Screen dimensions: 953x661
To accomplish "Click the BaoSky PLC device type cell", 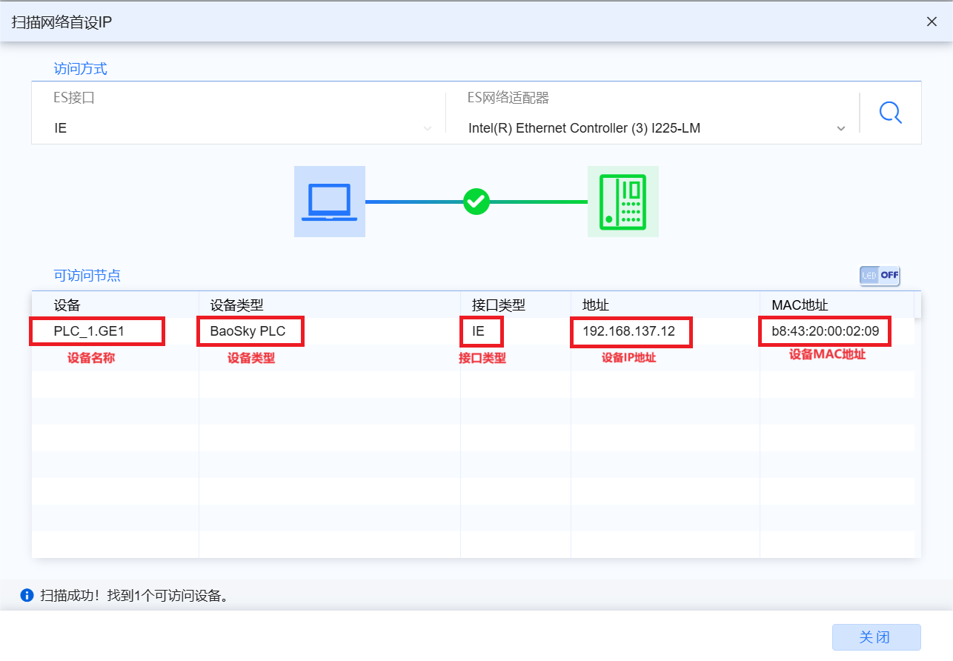I will point(248,331).
